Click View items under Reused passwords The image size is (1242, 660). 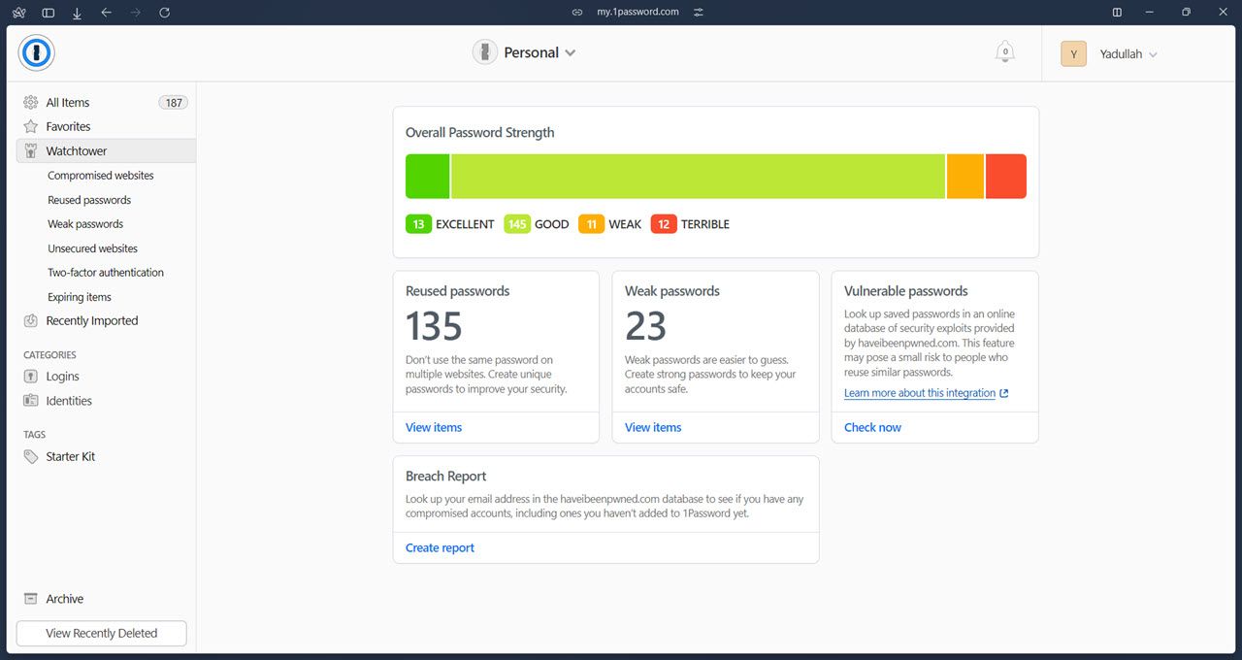click(433, 427)
